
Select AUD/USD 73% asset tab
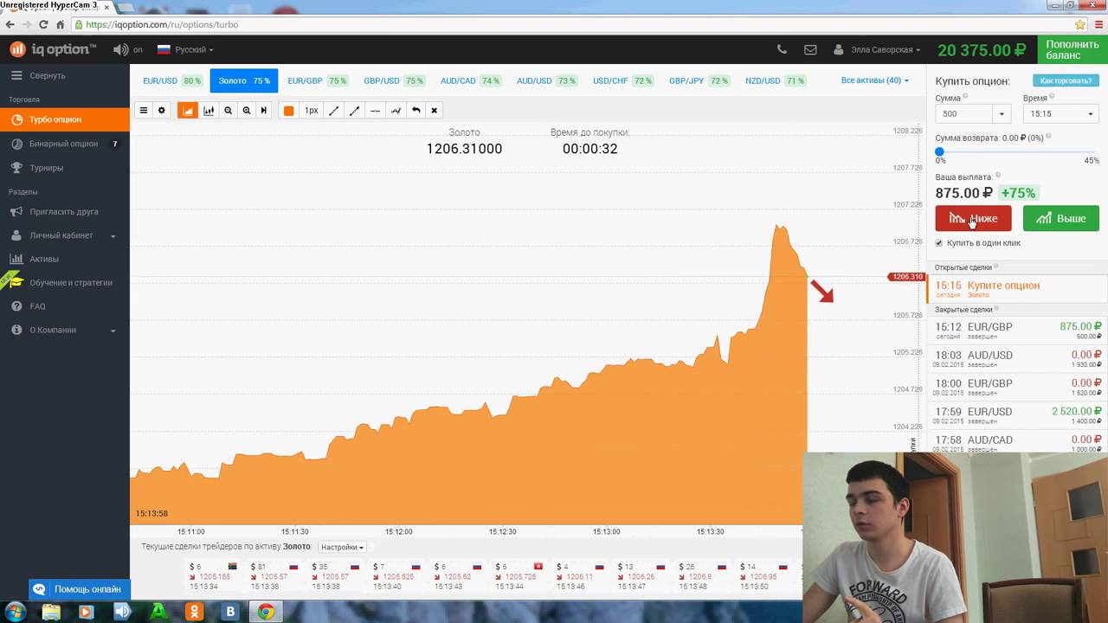point(546,80)
